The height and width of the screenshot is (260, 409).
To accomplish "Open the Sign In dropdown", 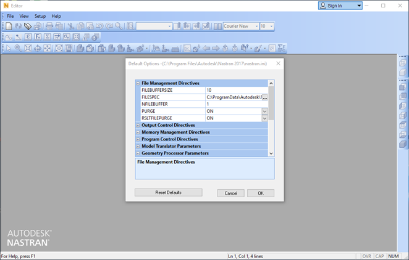I will pyautogui.click(x=359, y=6).
